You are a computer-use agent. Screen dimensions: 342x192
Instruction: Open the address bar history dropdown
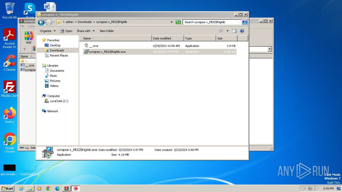point(172,22)
